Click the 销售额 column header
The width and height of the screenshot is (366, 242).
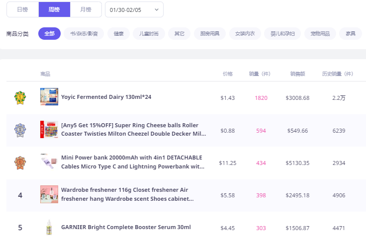click(297, 74)
